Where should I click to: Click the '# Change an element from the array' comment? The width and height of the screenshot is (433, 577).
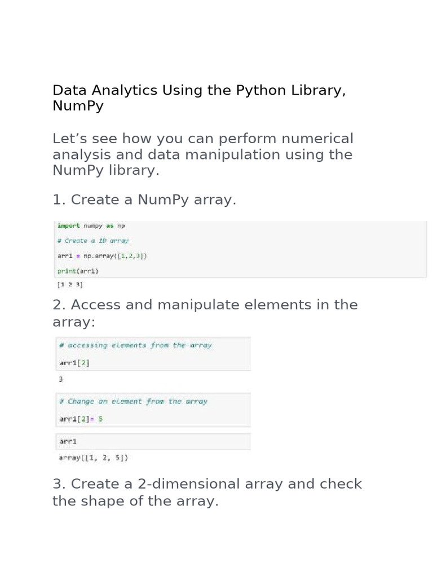[133, 402]
